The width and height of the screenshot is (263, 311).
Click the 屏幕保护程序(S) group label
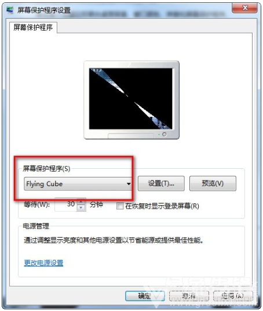[46, 169]
